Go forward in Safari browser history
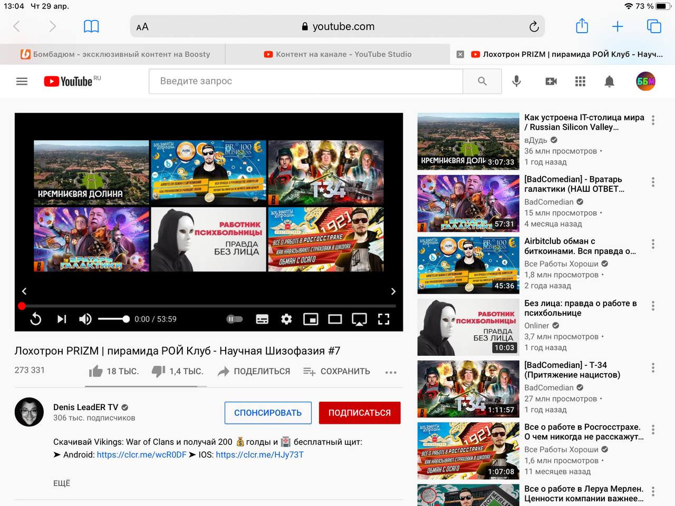Screen dimensions: 675x506 click(52, 26)
